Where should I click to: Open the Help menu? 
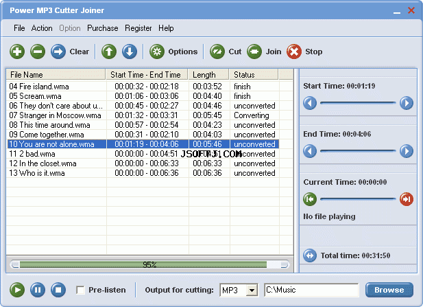tap(166, 28)
